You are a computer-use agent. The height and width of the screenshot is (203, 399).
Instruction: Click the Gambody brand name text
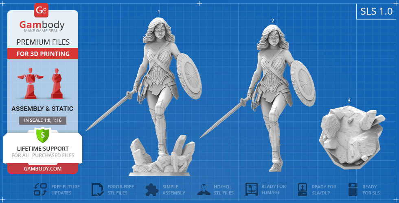tap(42, 25)
